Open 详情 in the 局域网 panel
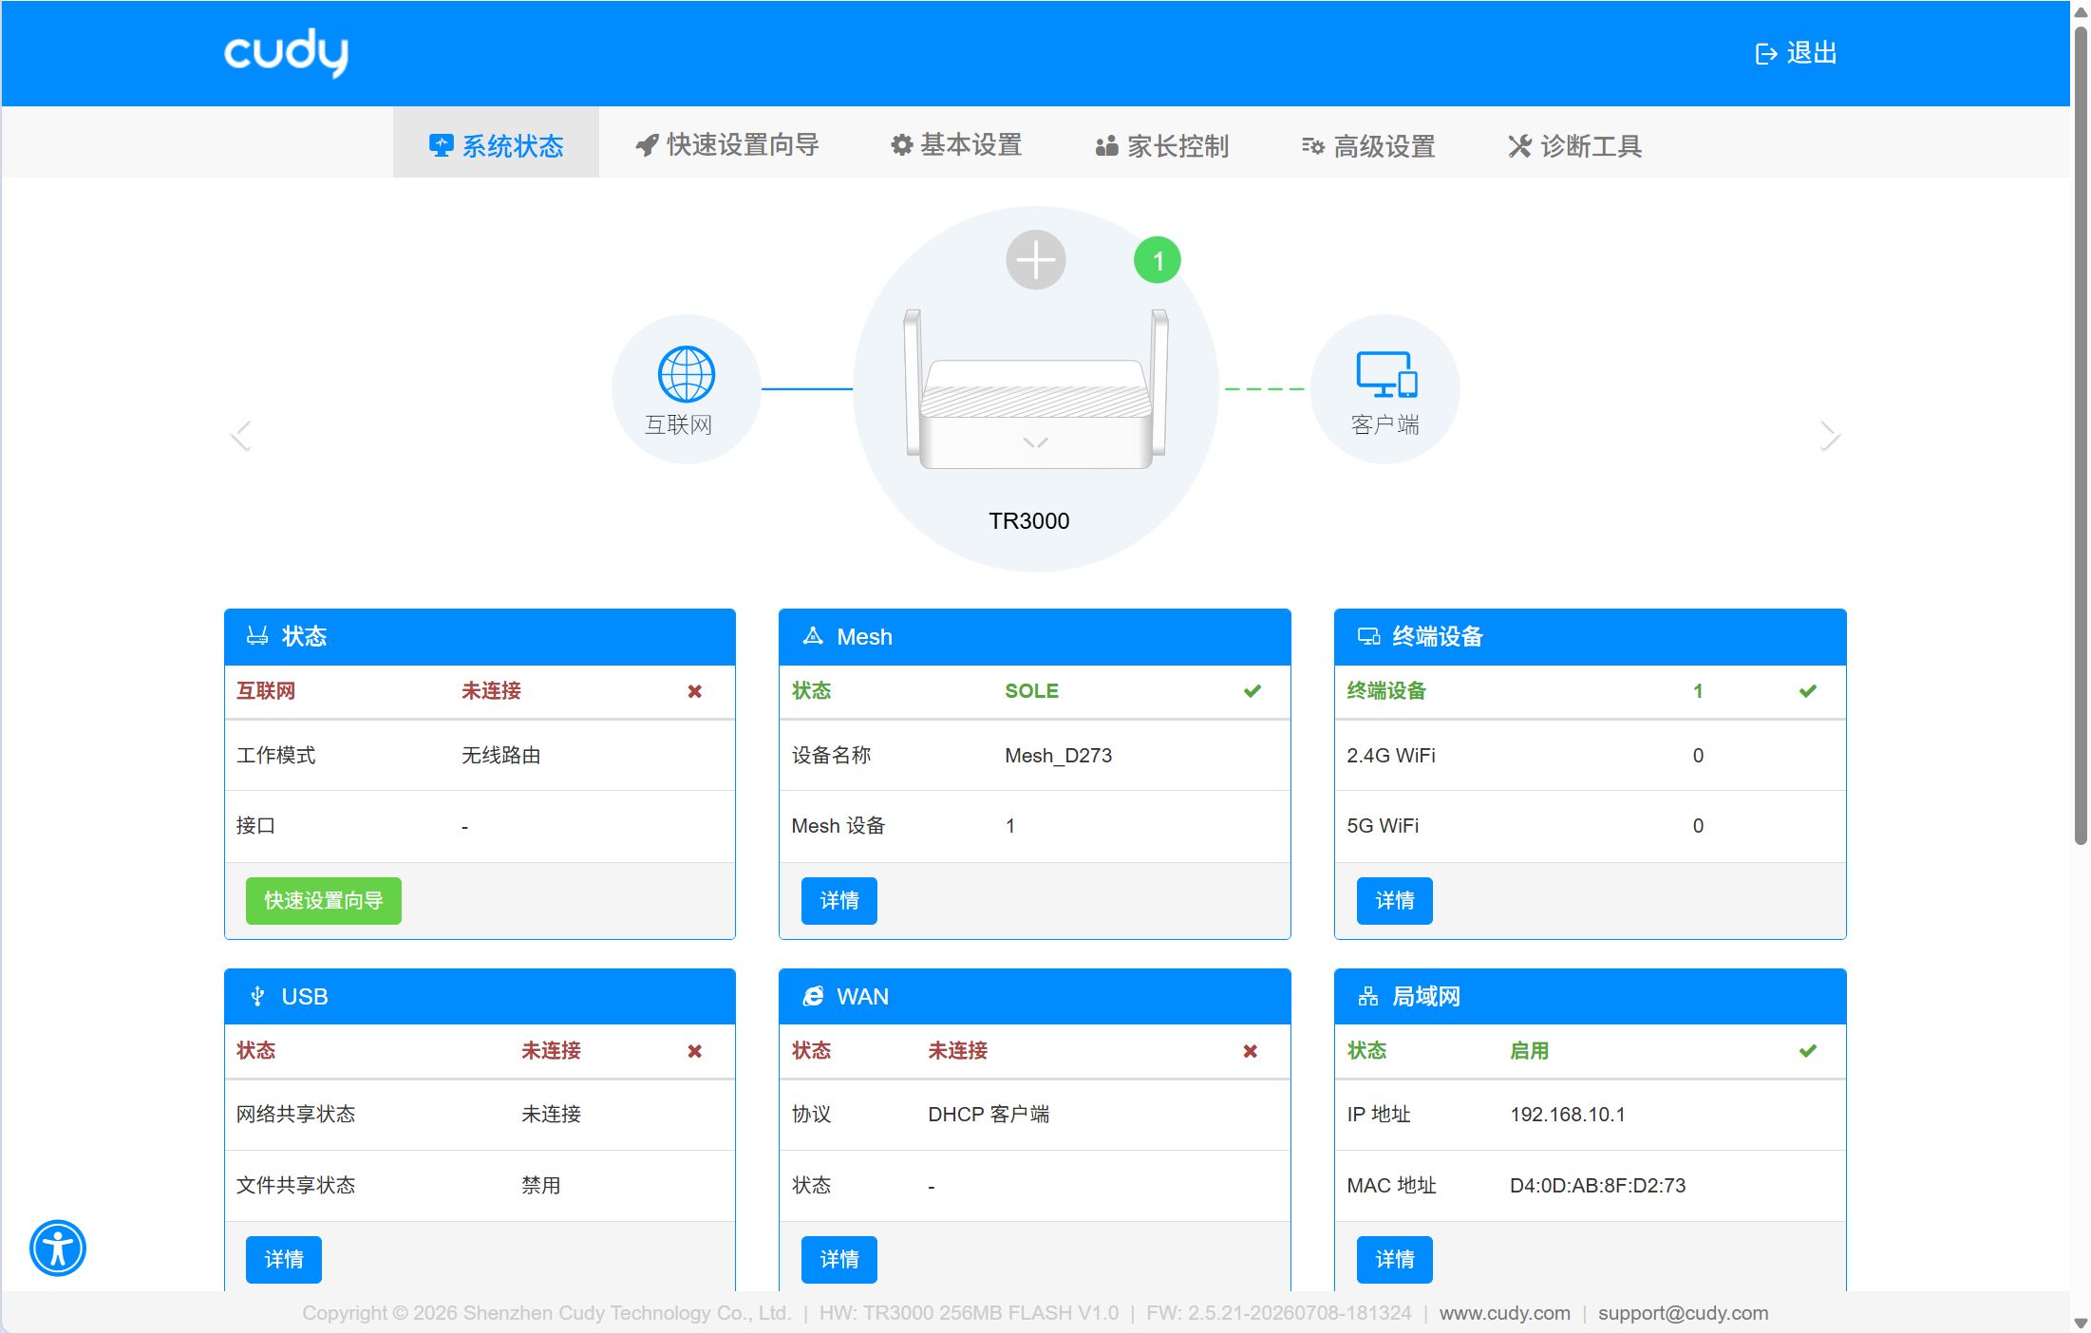The height and width of the screenshot is (1333, 2091). point(1395,1259)
